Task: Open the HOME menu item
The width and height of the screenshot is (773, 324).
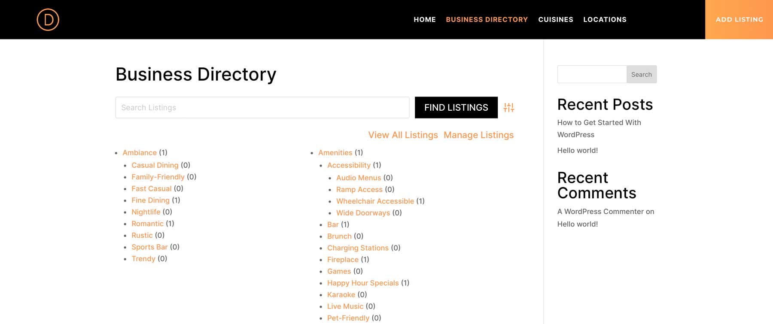Action: coord(424,19)
